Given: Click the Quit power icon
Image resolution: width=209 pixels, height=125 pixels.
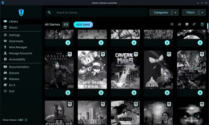Looking at the screenshot, I should click(x=5, y=91).
